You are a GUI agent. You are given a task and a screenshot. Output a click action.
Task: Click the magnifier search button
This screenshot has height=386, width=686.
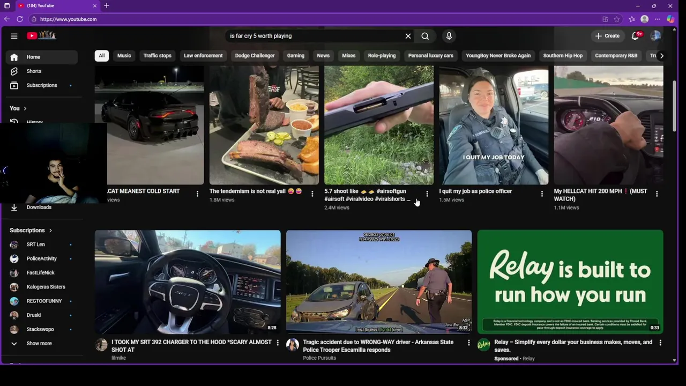[x=425, y=36]
